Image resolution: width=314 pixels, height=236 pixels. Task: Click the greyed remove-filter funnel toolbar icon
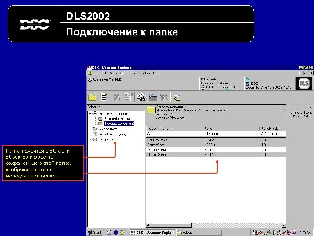[x=164, y=97]
